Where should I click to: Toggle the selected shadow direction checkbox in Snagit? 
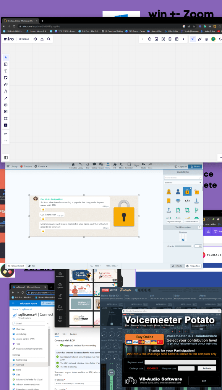(183, 240)
